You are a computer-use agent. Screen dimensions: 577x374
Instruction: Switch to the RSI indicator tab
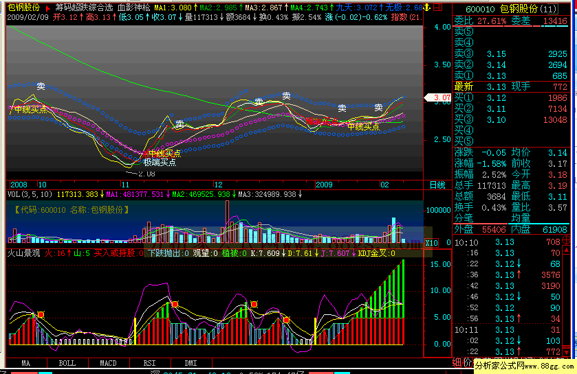click(x=149, y=363)
